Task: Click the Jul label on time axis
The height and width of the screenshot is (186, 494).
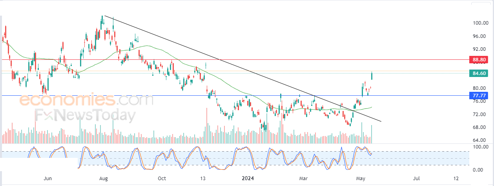Action: click(417, 178)
